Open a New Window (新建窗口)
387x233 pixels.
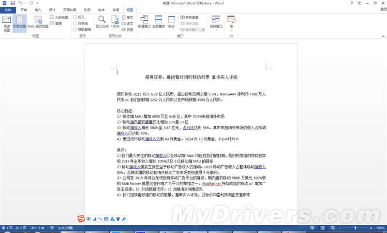144,22
